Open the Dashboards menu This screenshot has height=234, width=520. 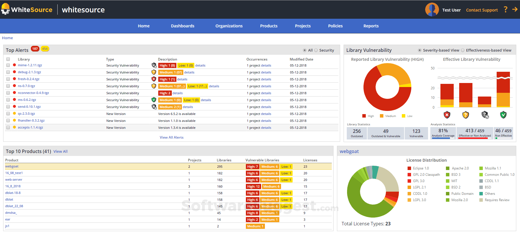(x=182, y=26)
